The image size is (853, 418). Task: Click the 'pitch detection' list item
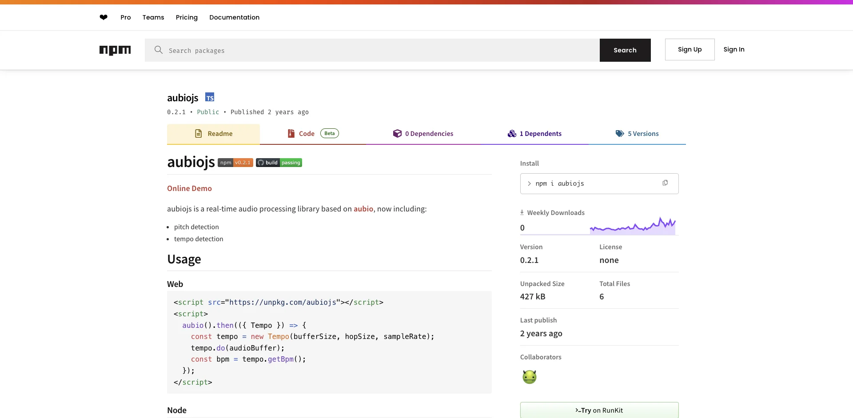coord(196,227)
